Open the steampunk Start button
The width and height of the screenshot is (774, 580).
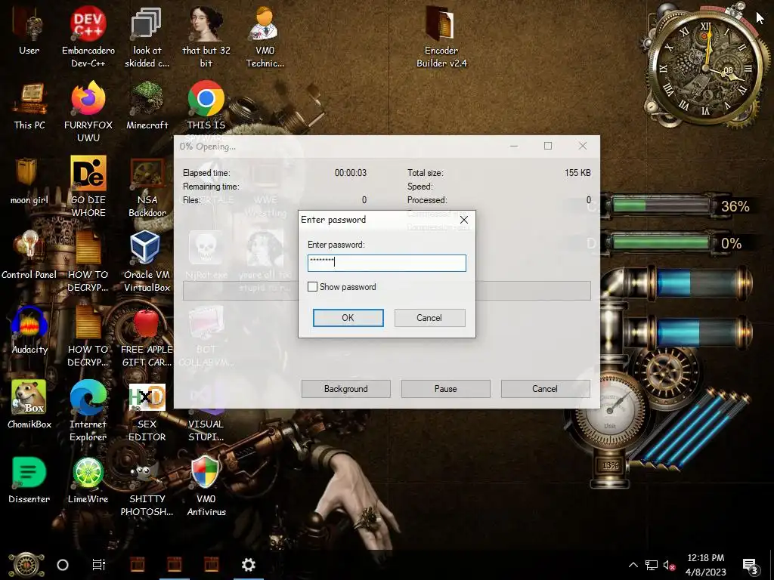pyautogui.click(x=26, y=565)
